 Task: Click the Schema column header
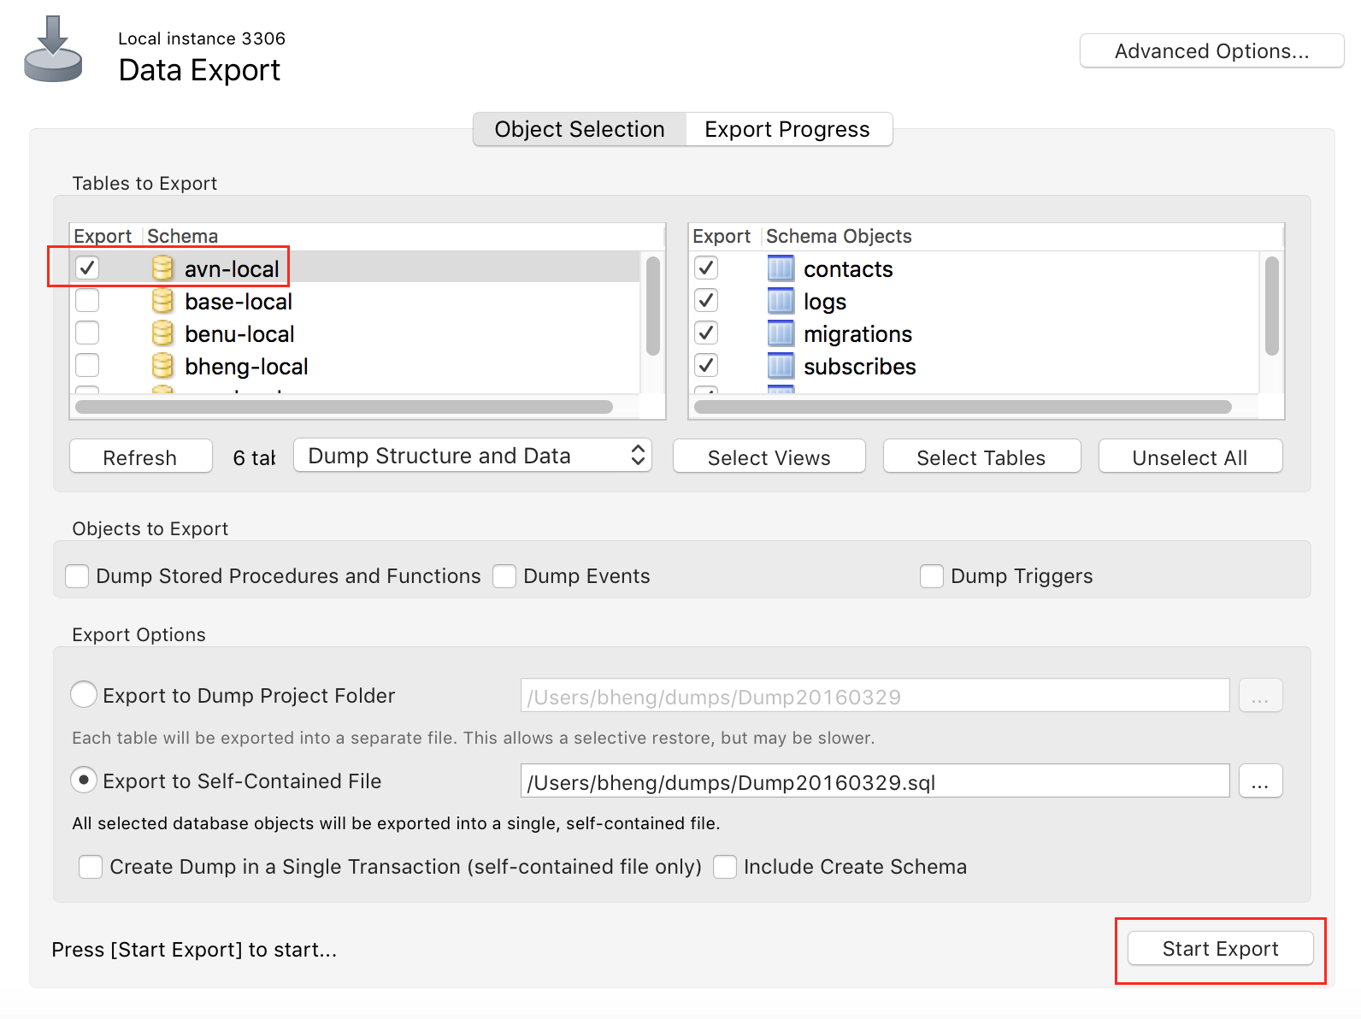pos(182,236)
